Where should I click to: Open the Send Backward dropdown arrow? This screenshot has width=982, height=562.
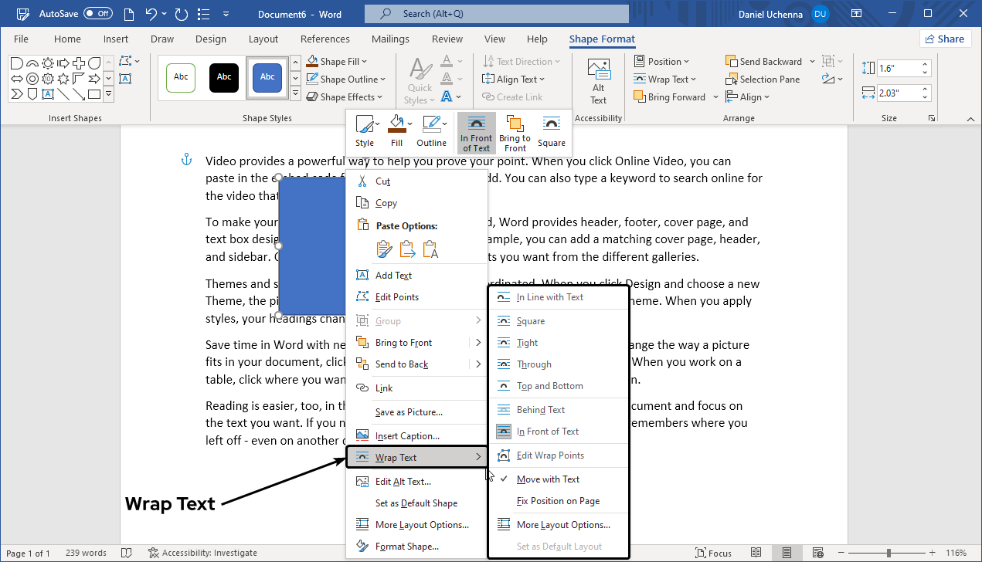812,61
